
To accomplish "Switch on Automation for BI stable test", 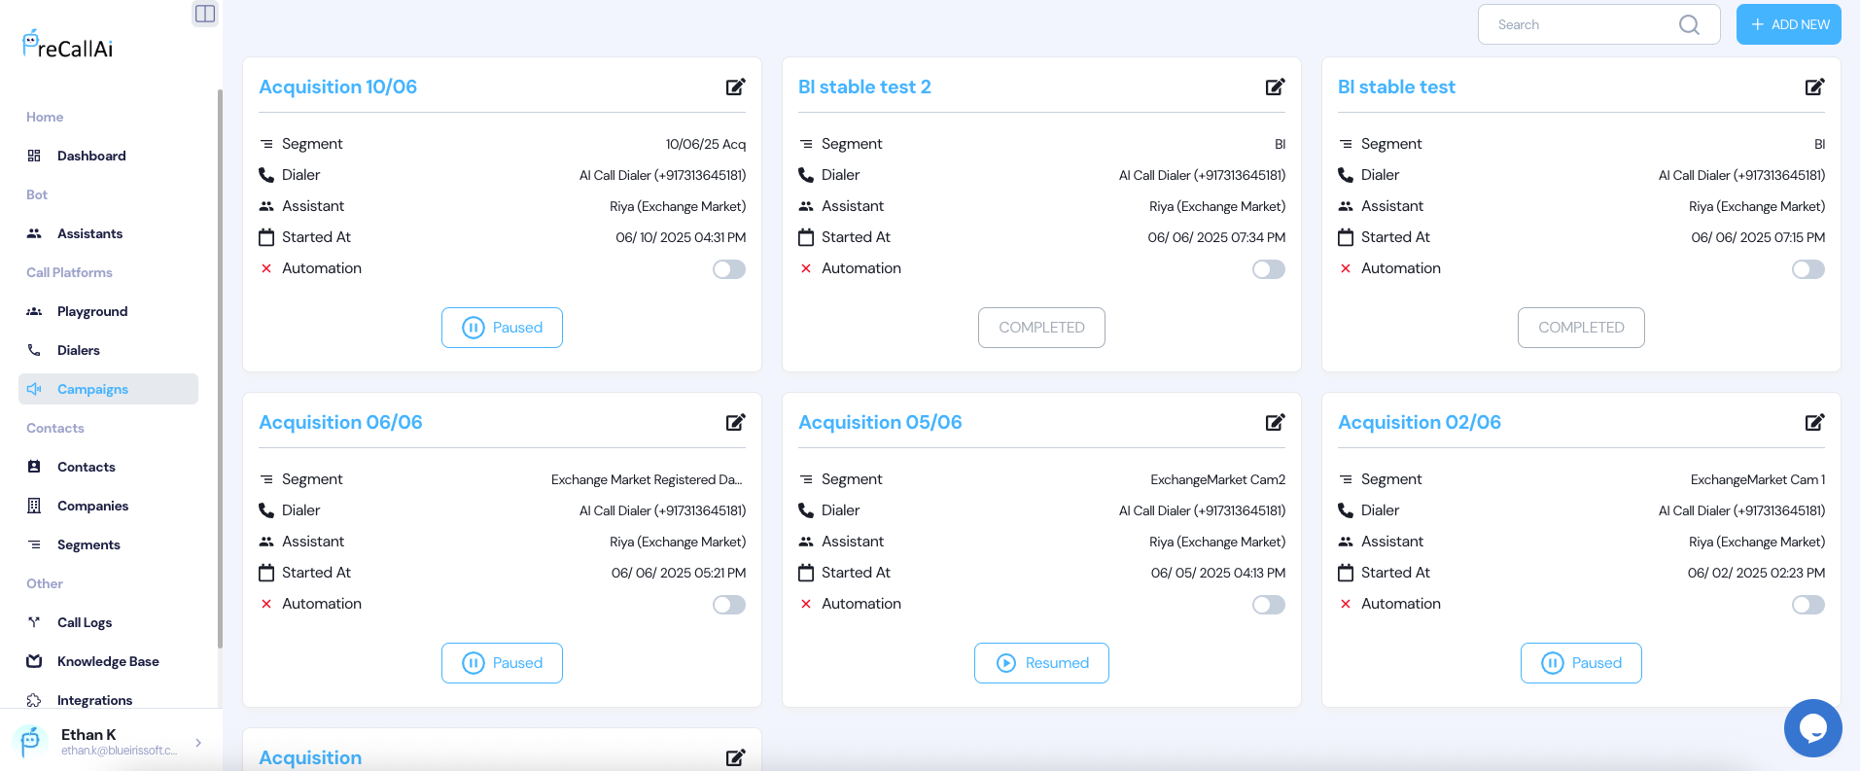I will coord(1808,269).
